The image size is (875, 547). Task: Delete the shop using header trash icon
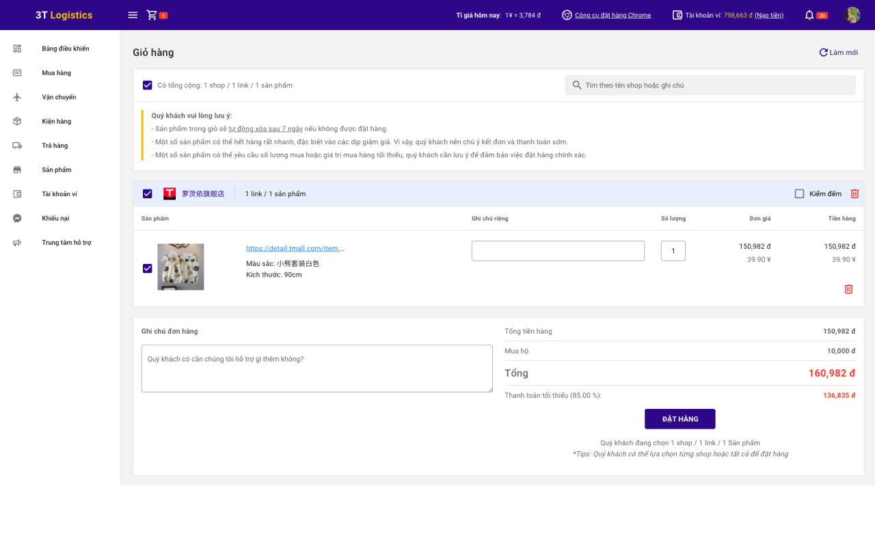click(854, 194)
